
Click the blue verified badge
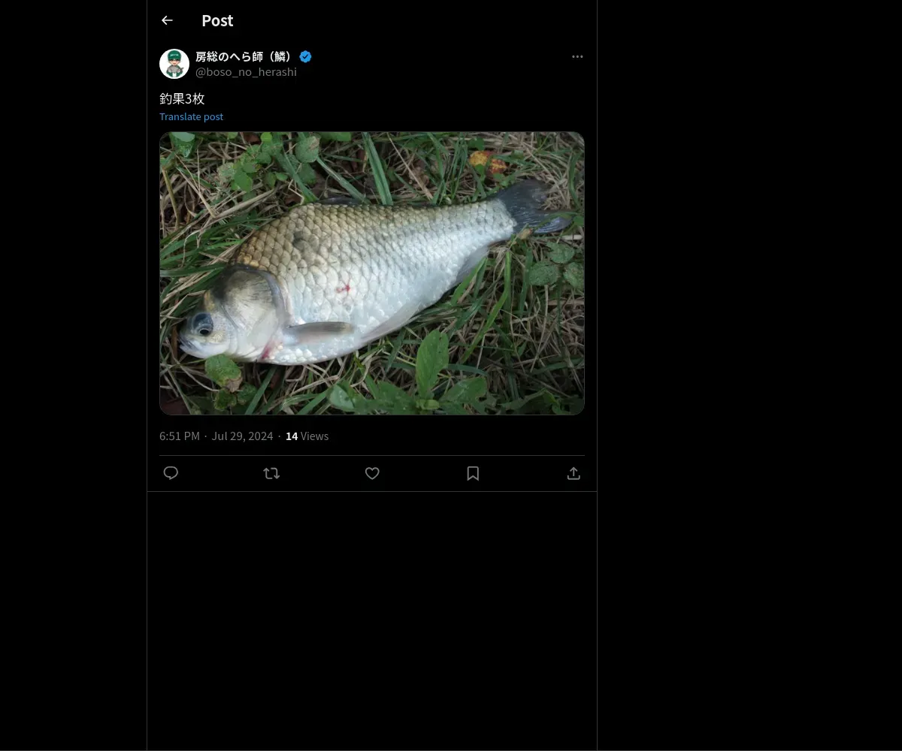point(306,56)
